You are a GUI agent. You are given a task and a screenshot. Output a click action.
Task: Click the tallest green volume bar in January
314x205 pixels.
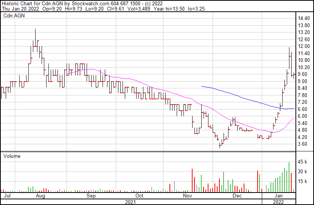point(289,177)
